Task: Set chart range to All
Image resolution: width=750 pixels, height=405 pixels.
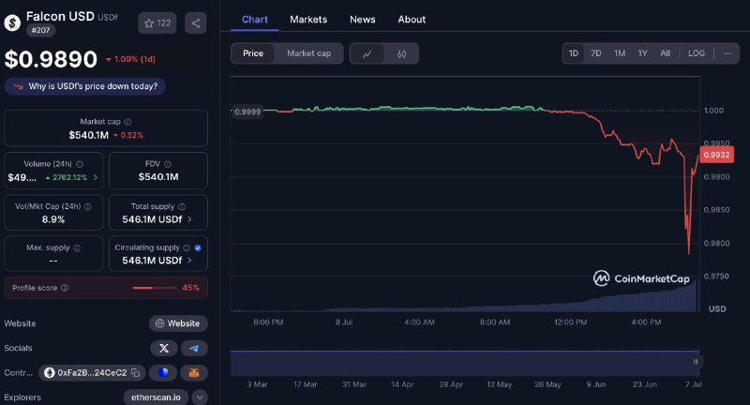Action: pyautogui.click(x=666, y=53)
